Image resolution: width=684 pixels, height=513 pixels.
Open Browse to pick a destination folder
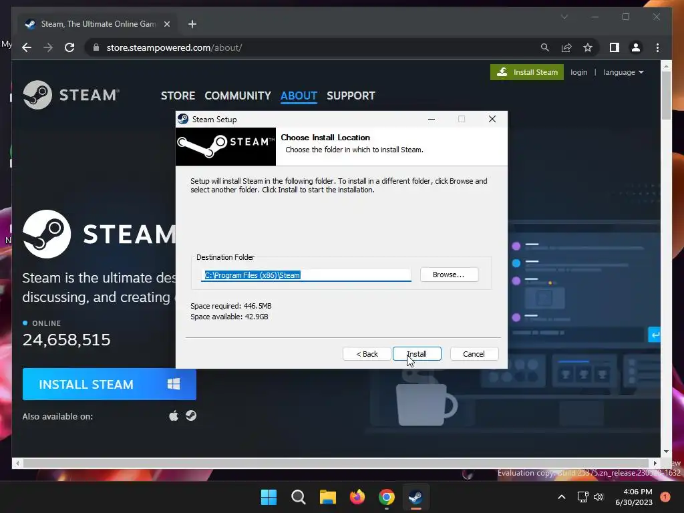click(x=449, y=275)
